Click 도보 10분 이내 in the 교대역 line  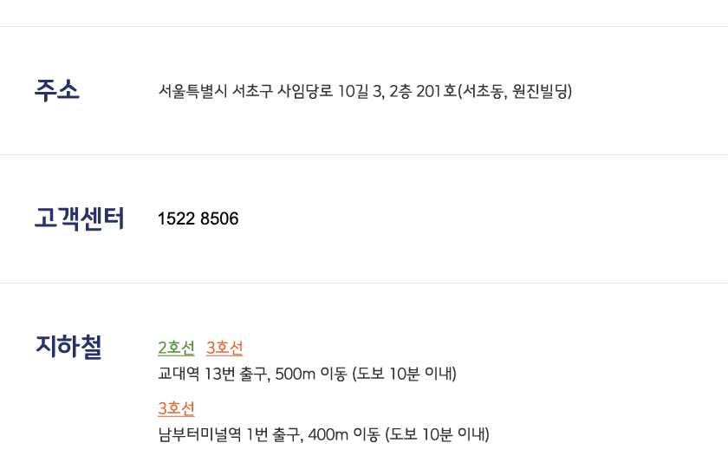click(405, 374)
